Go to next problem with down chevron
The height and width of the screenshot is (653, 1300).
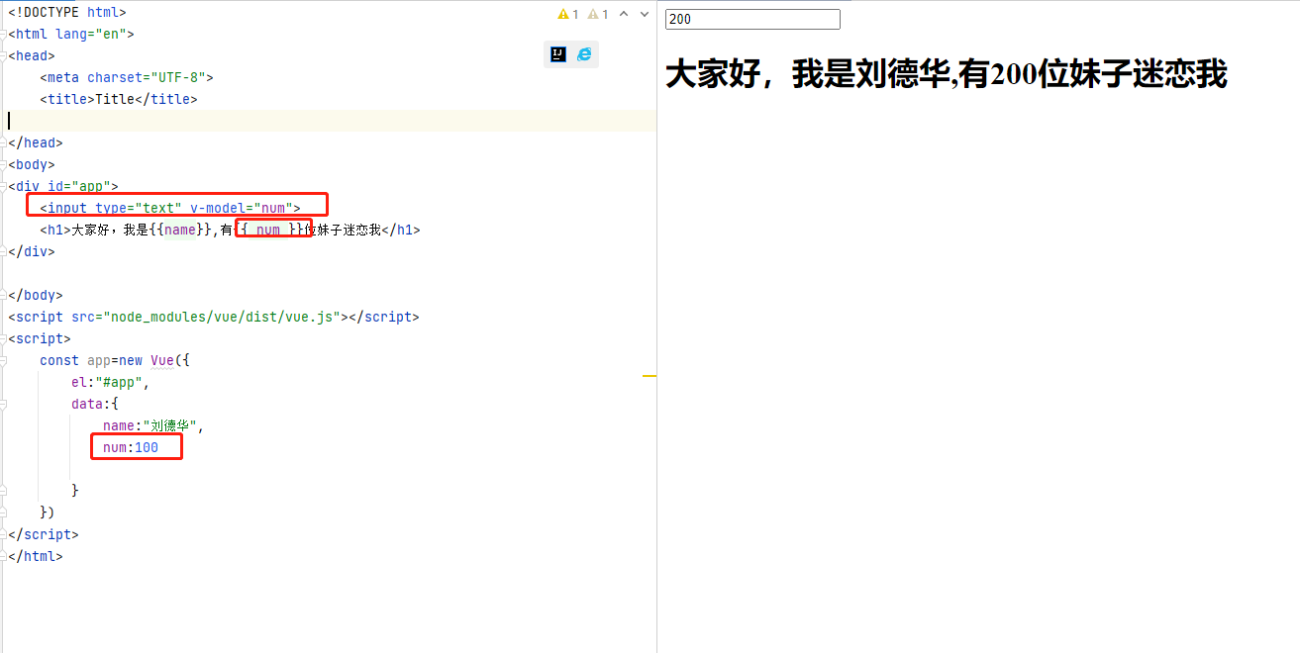tap(644, 13)
